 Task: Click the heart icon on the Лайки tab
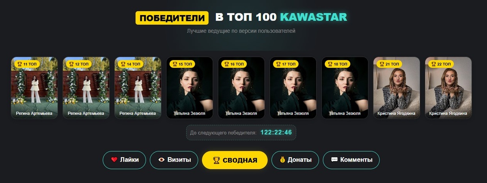coord(114,160)
